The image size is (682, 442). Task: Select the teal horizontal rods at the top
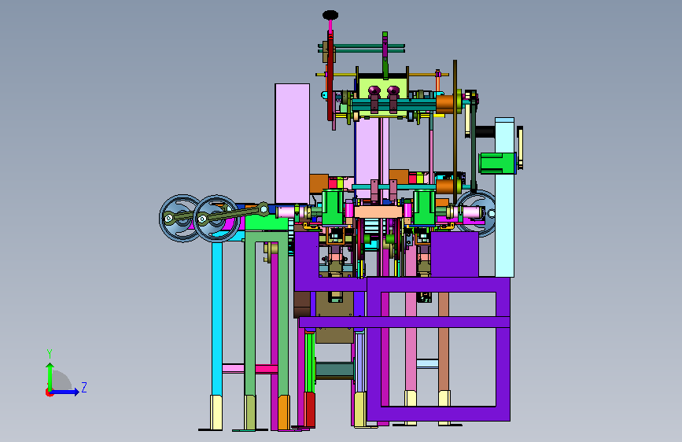pos(362,48)
